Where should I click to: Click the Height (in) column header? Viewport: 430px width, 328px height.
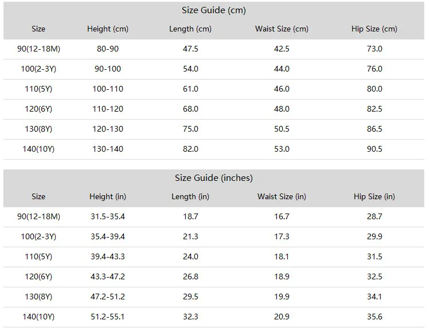108,196
